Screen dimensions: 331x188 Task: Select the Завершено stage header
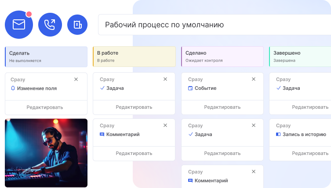point(300,56)
